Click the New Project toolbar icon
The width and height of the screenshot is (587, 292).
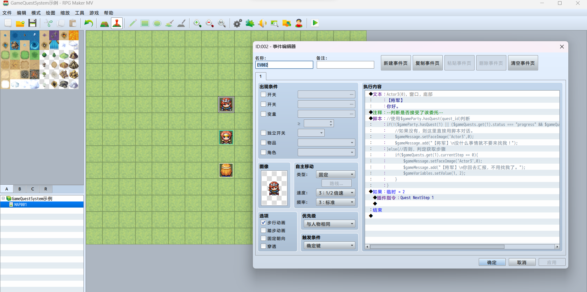pyautogui.click(x=8, y=23)
